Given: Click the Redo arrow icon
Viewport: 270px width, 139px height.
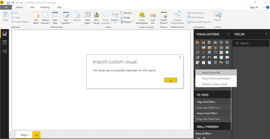Looking at the screenshot, I should 17,3.
